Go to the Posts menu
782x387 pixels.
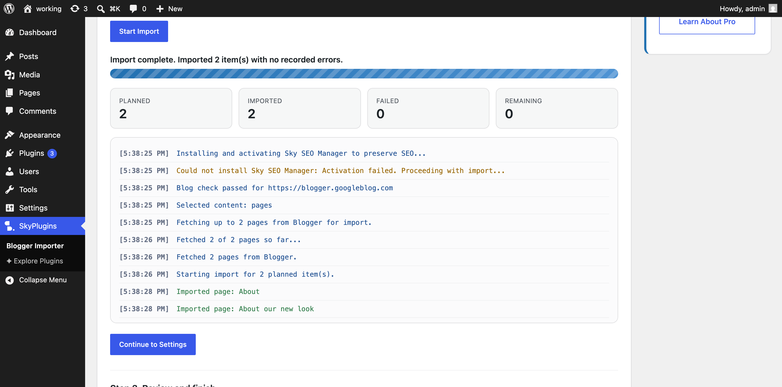pos(43,56)
